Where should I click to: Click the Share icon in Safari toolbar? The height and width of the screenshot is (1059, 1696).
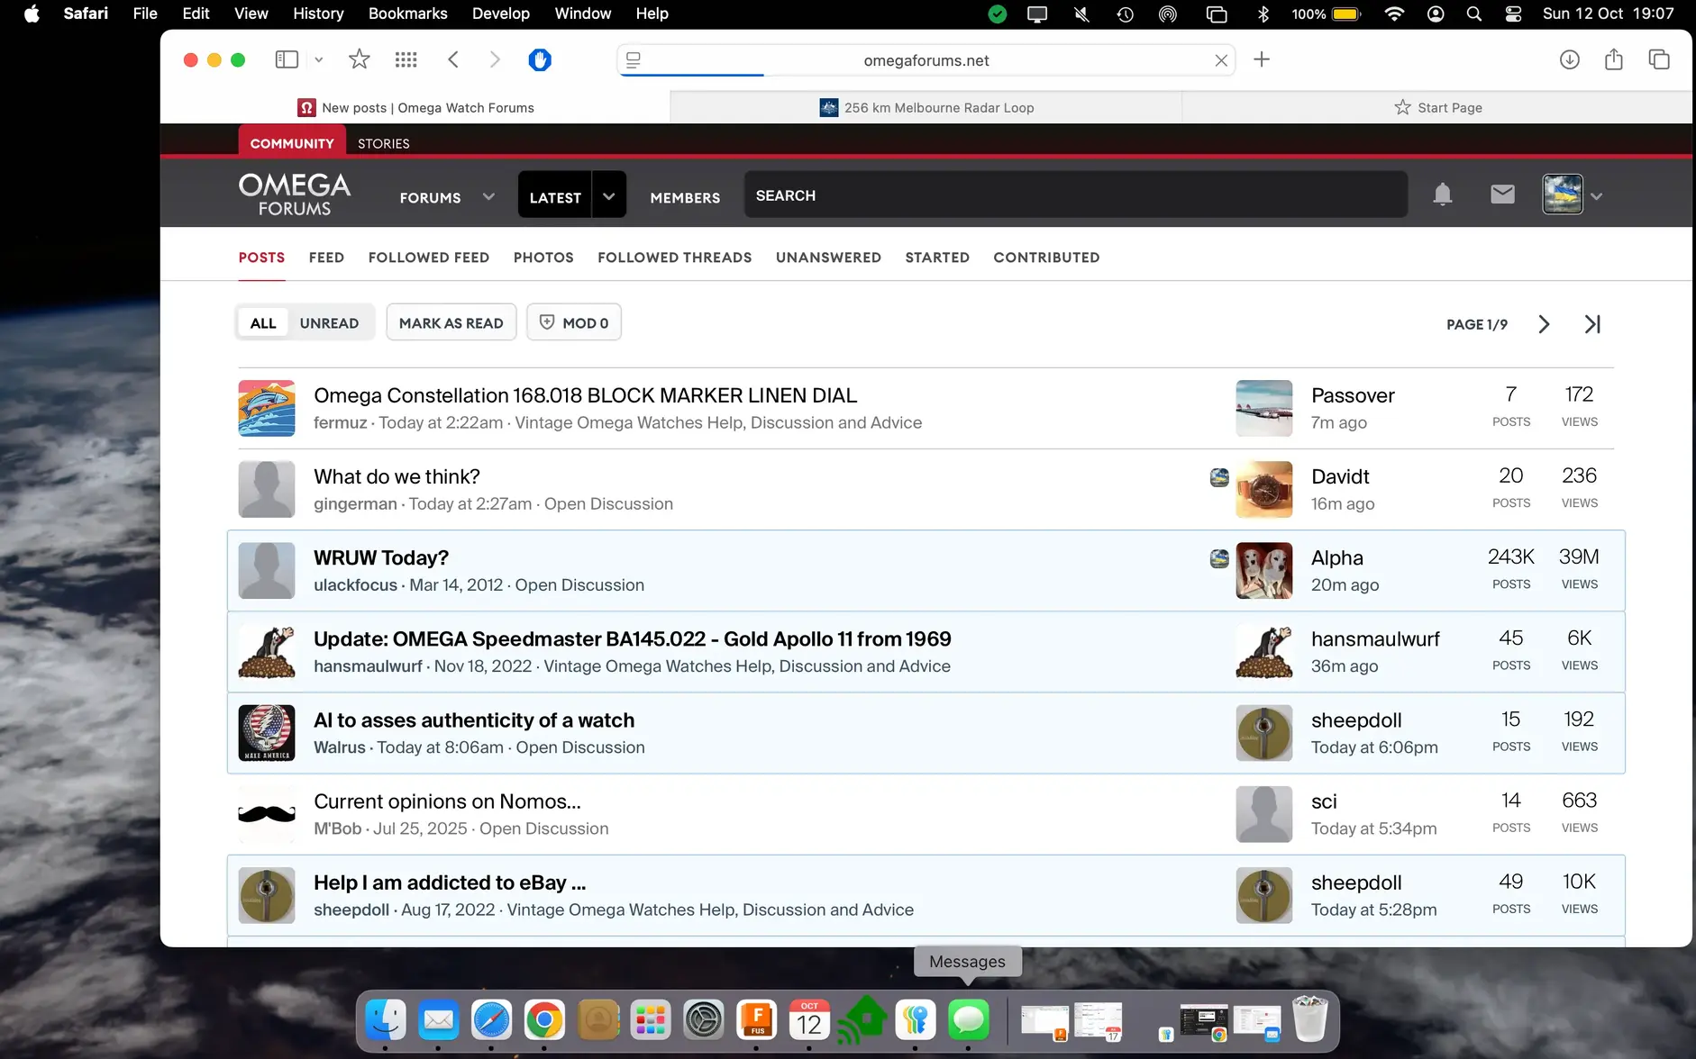[x=1613, y=59]
